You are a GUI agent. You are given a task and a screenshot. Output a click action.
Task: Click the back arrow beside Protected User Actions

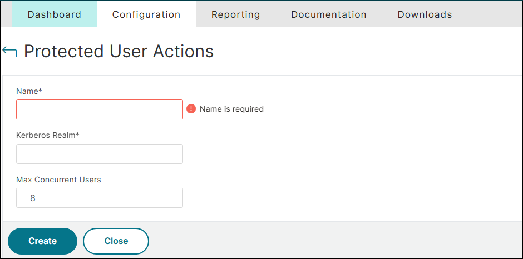[x=9, y=52]
